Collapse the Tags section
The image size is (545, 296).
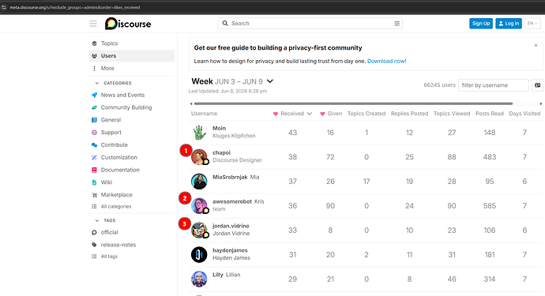[x=105, y=220]
